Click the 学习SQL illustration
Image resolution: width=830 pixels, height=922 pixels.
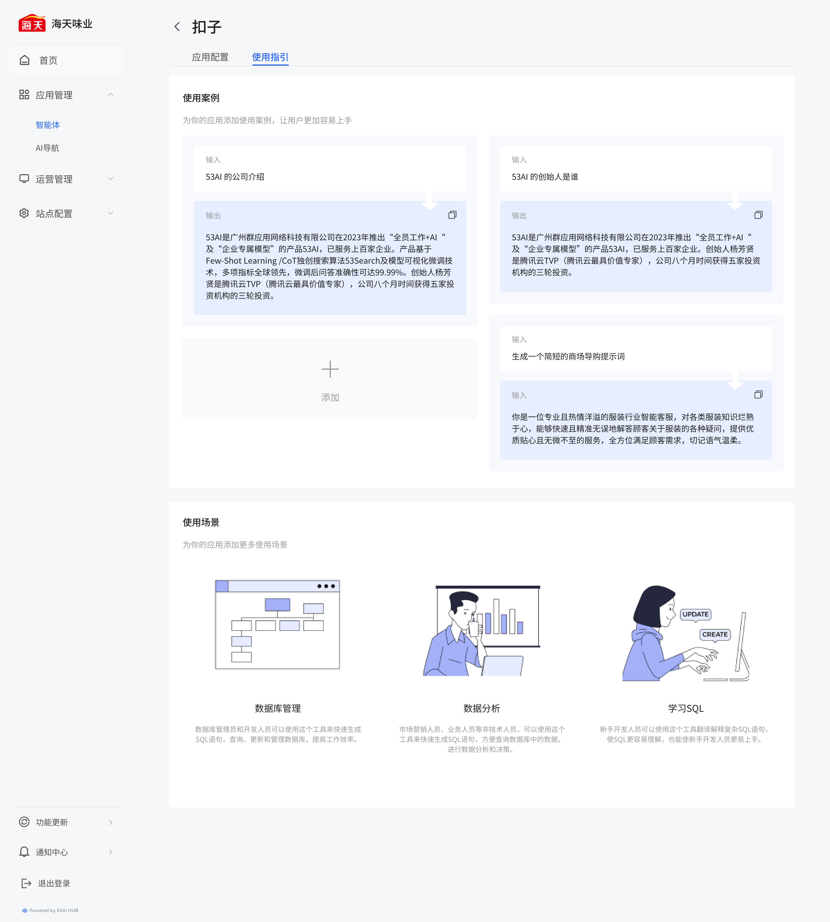[685, 633]
